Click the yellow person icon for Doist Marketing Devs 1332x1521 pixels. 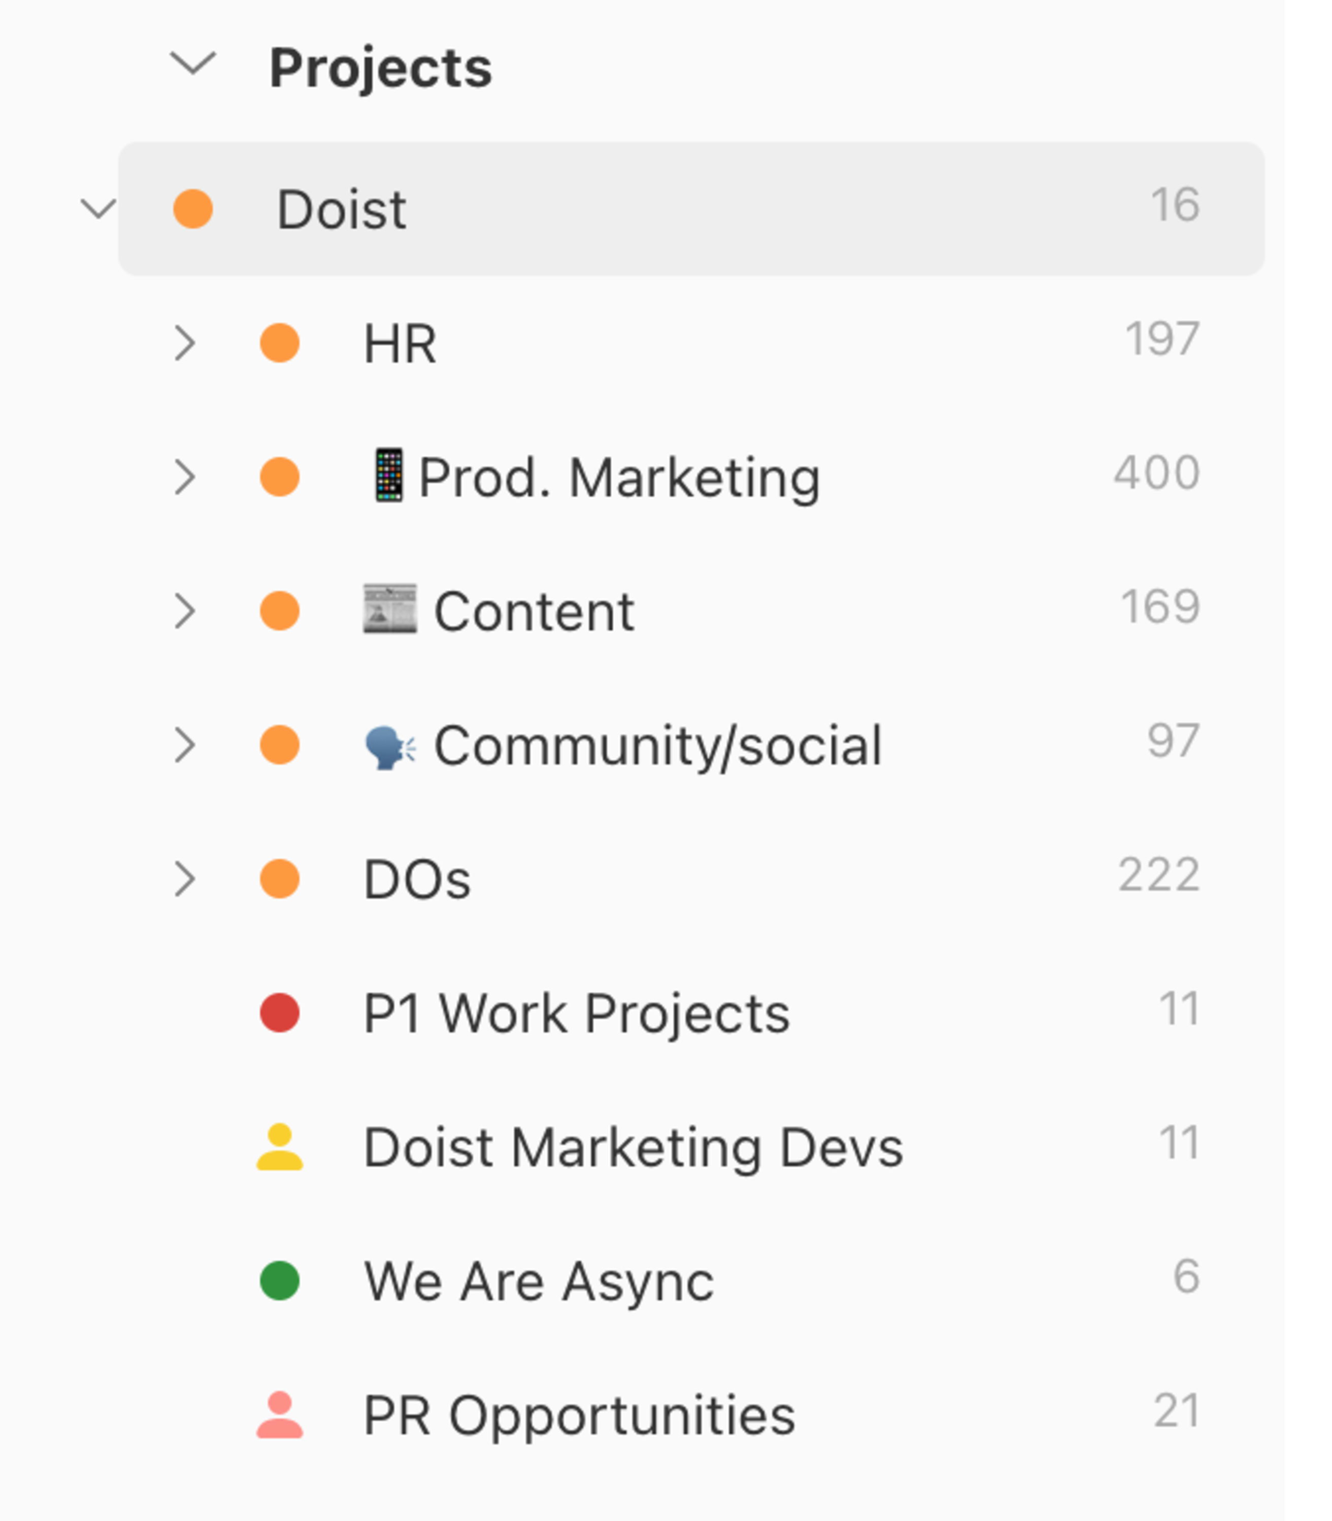(280, 1146)
